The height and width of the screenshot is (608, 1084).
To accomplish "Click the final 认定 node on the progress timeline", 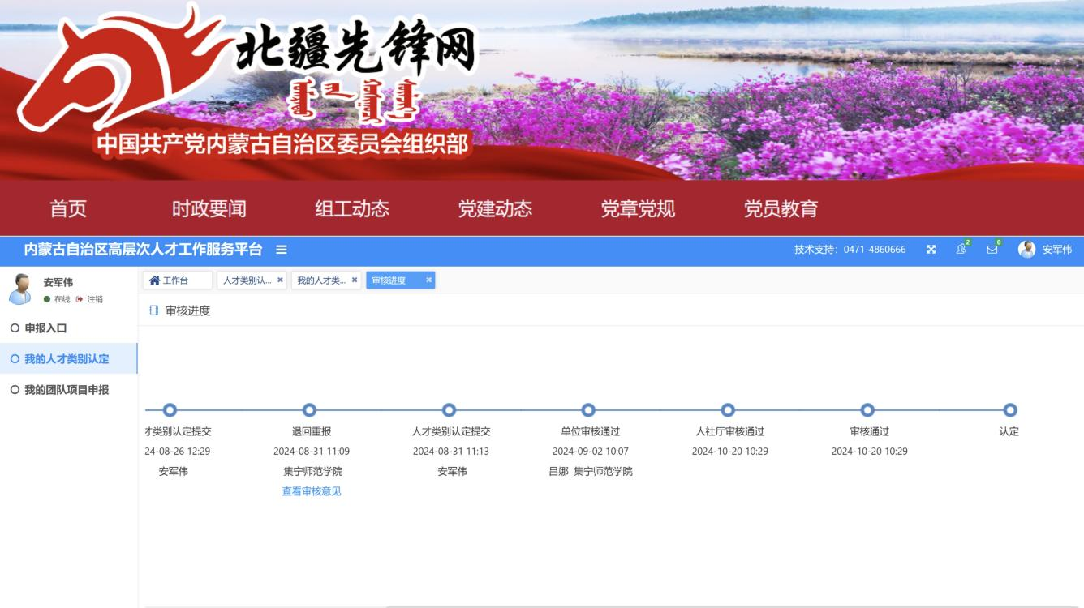I will click(1009, 411).
